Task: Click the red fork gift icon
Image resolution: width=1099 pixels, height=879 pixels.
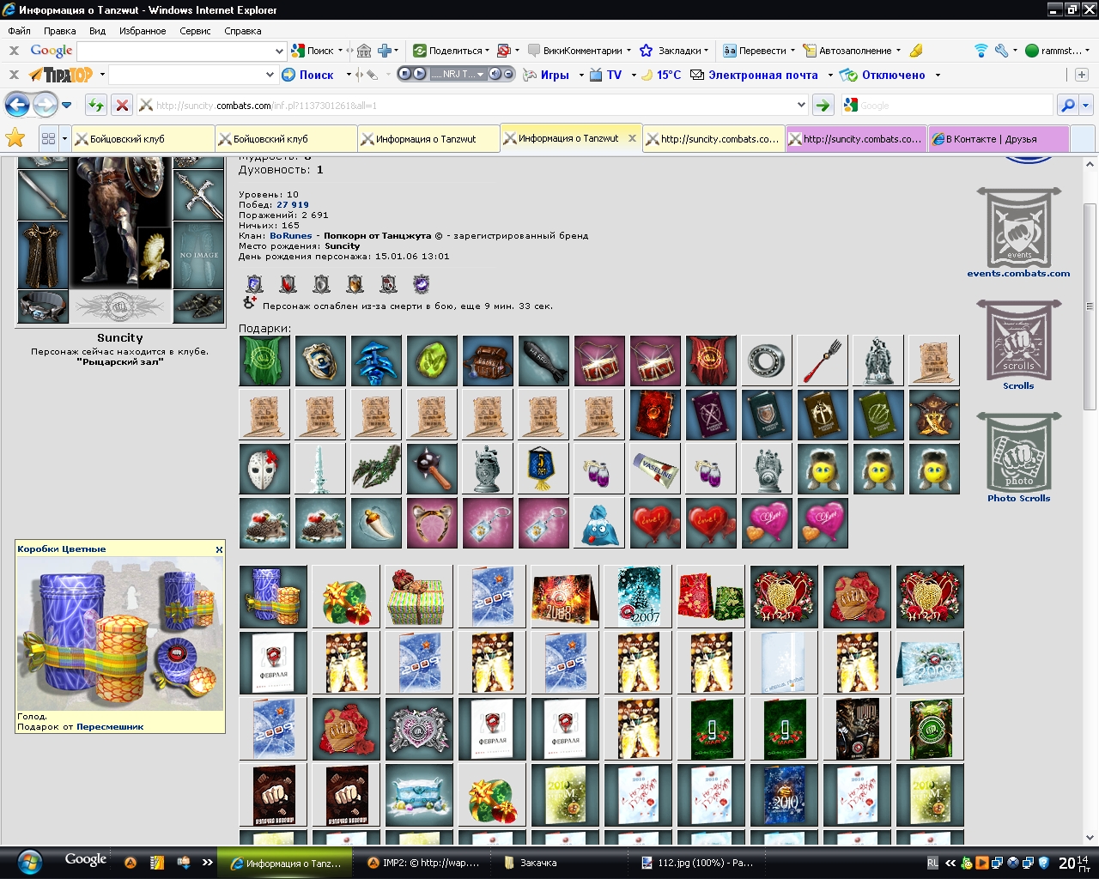Action: click(823, 361)
